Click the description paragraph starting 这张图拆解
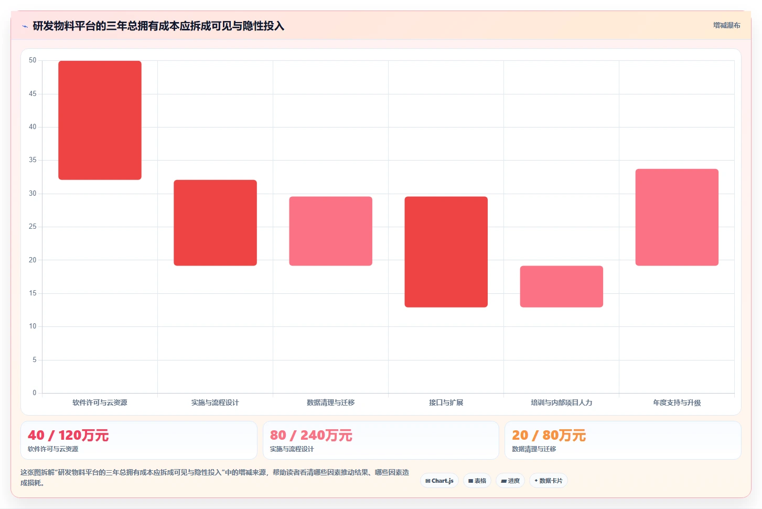762x509 pixels. click(x=215, y=478)
